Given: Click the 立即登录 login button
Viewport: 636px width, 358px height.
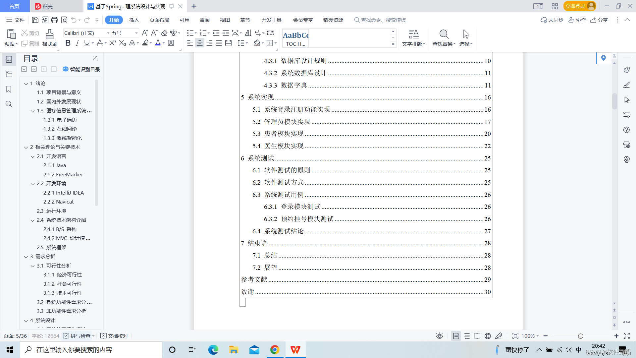Looking at the screenshot, I should [x=576, y=6].
